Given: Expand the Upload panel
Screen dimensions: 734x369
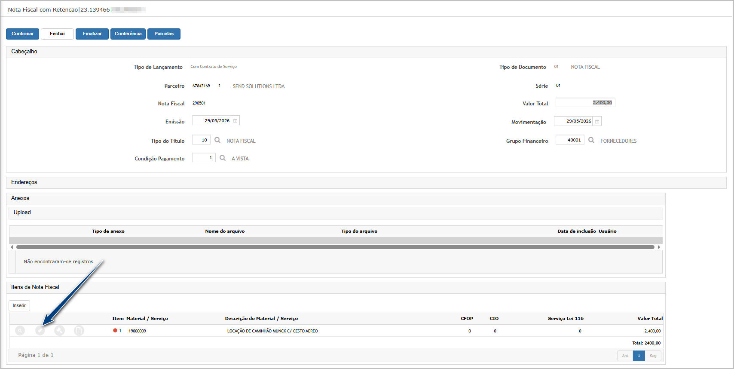Looking at the screenshot, I should point(336,212).
